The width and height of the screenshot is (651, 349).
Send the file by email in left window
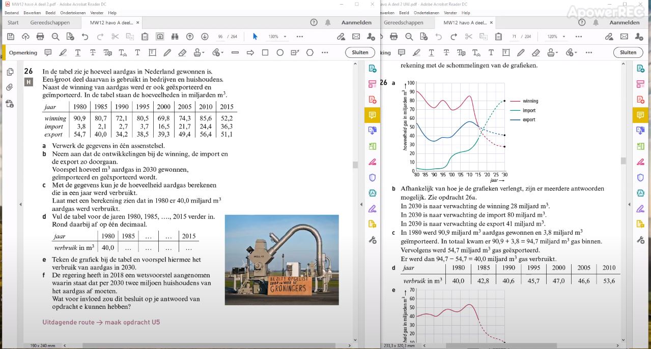click(356, 37)
